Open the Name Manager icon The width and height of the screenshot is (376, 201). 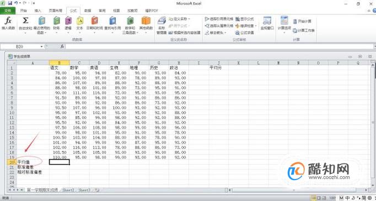coord(162,25)
